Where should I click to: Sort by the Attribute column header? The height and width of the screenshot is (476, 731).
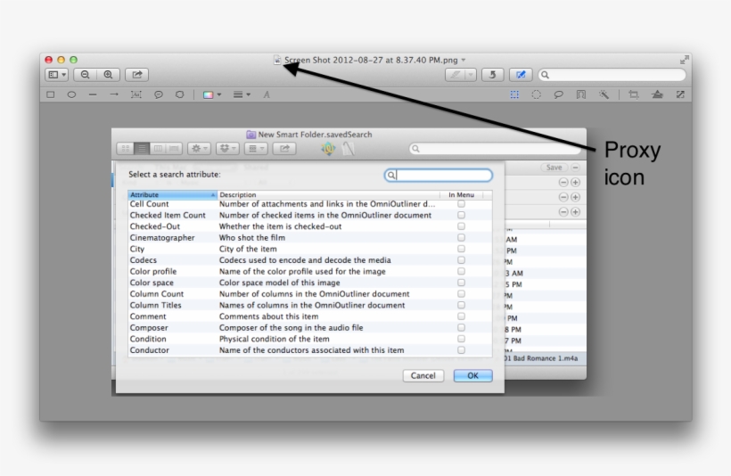(171, 194)
